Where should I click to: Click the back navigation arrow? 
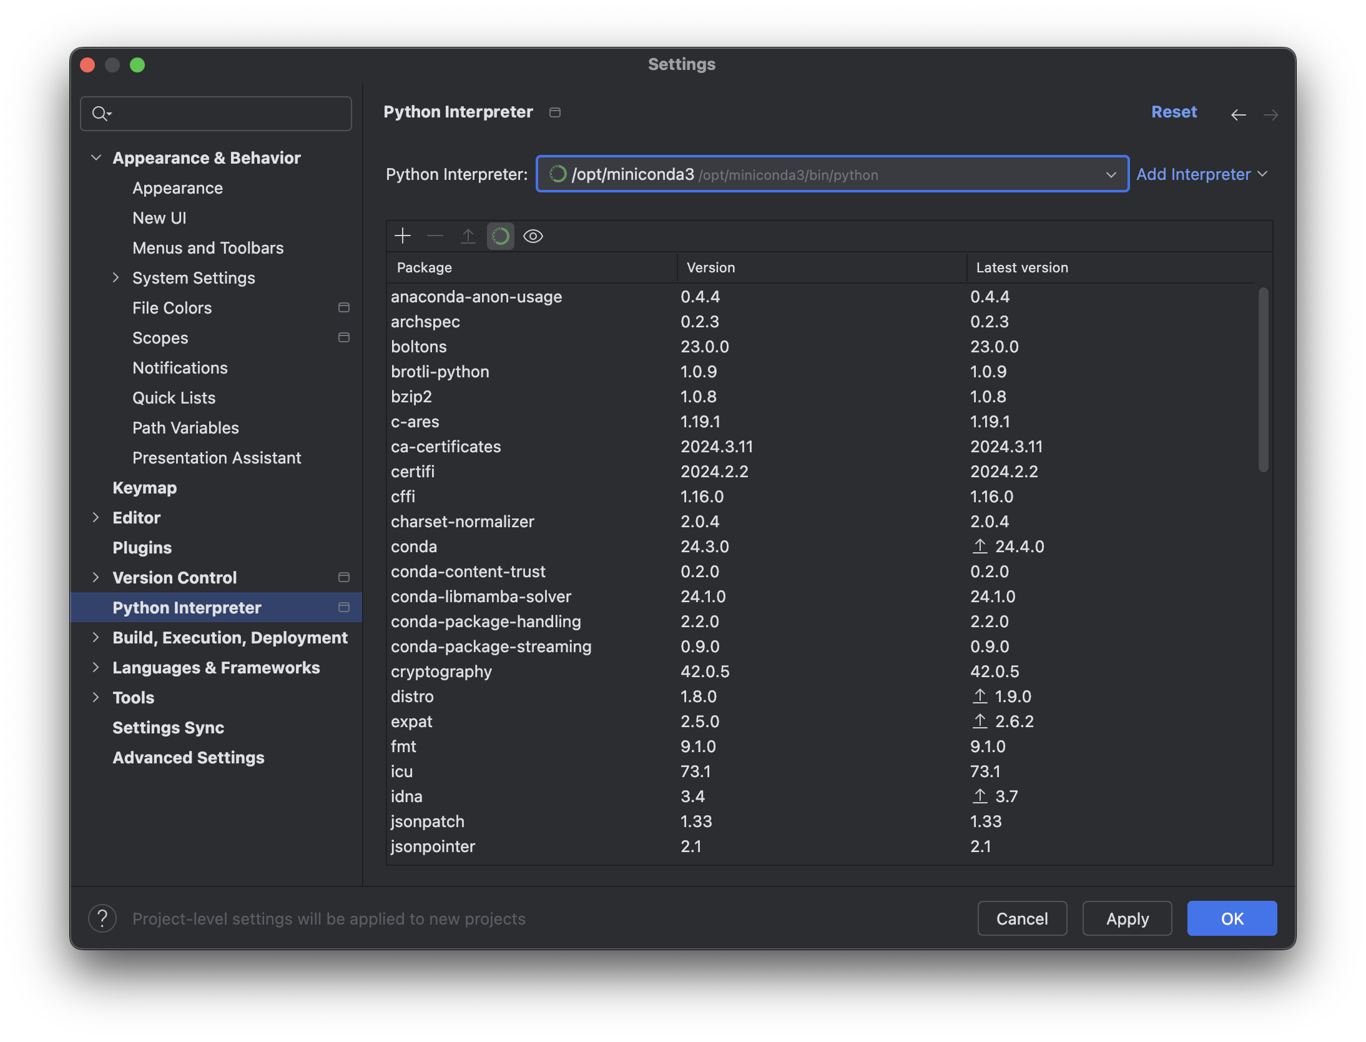(1238, 114)
